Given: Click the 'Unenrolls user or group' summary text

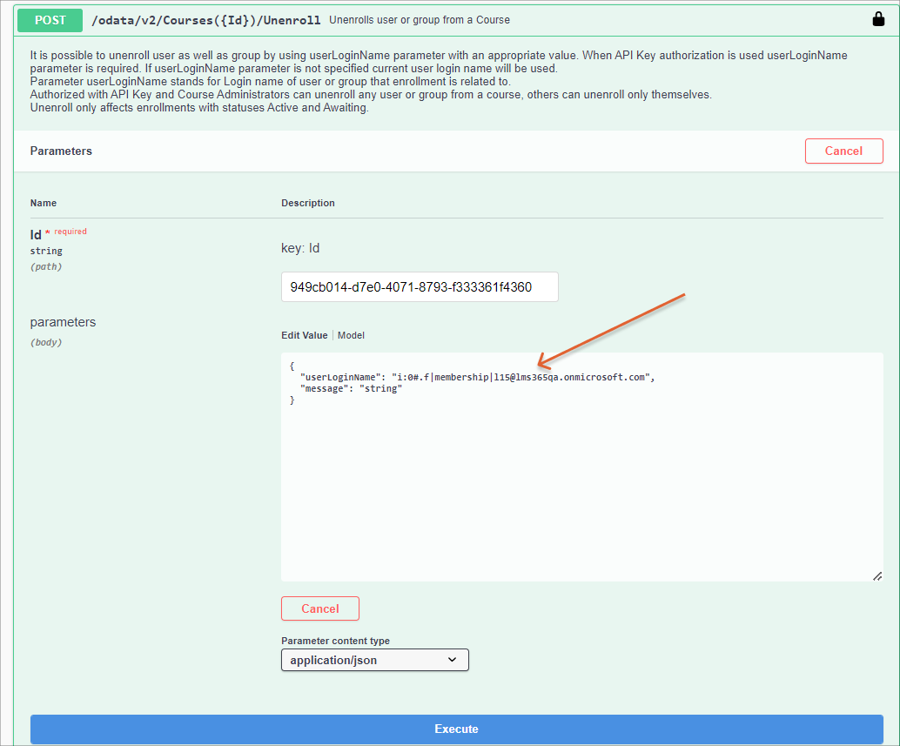Looking at the screenshot, I should (x=420, y=20).
